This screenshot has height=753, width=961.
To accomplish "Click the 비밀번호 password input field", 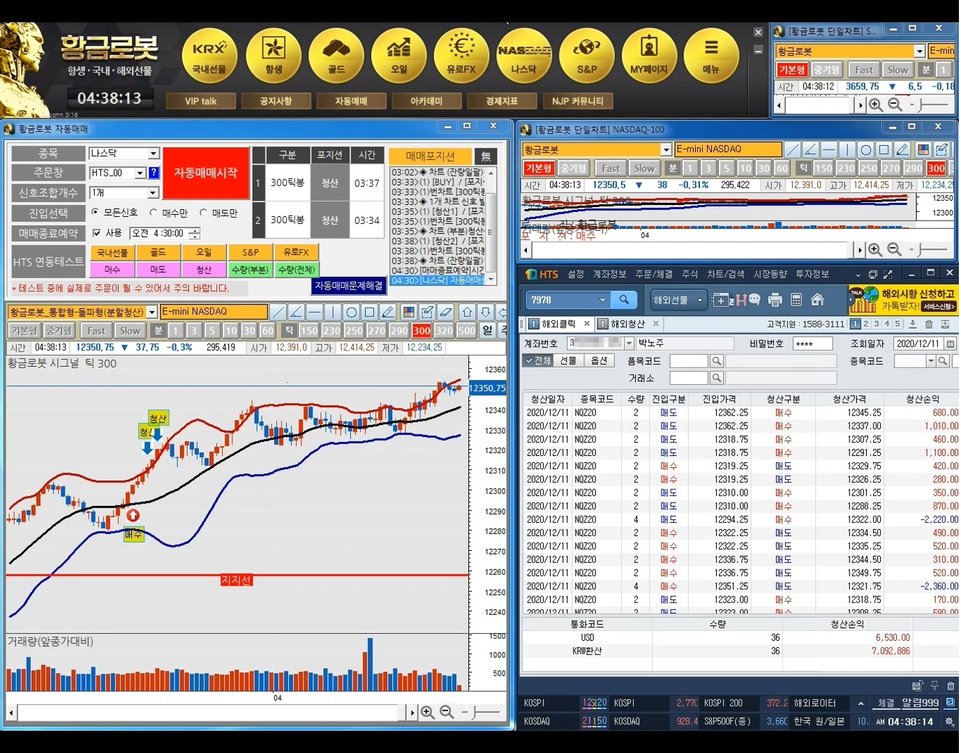I will point(812,344).
